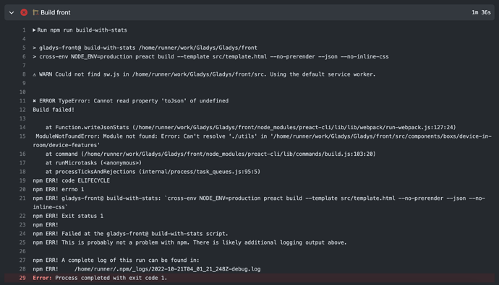Image resolution: width=499 pixels, height=285 pixels.
Task: Click line number 15 link
Action: point(22,136)
